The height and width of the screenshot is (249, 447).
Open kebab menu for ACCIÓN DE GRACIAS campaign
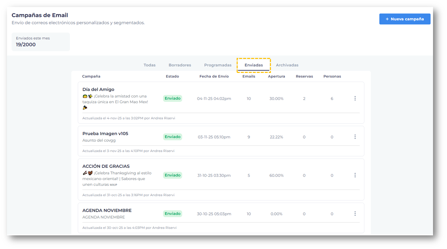coord(355,175)
